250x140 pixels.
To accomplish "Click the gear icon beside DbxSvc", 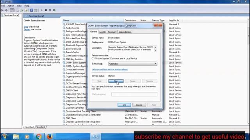I will click(x=64, y=80).
